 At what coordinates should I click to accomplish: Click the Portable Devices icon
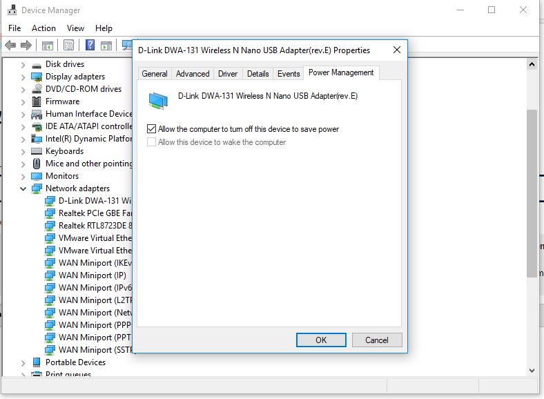37,362
